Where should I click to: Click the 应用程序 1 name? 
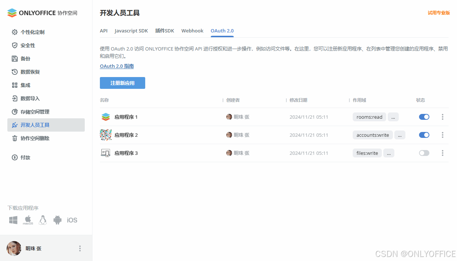point(126,117)
